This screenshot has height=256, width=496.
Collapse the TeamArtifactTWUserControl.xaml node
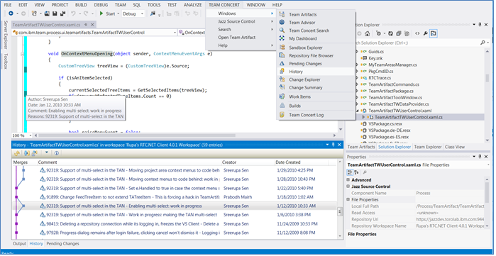click(x=358, y=111)
